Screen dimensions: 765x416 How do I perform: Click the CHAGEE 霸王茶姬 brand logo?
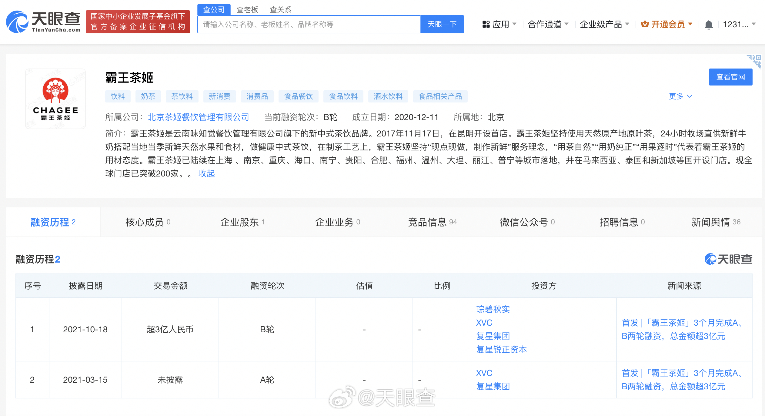tap(55, 99)
